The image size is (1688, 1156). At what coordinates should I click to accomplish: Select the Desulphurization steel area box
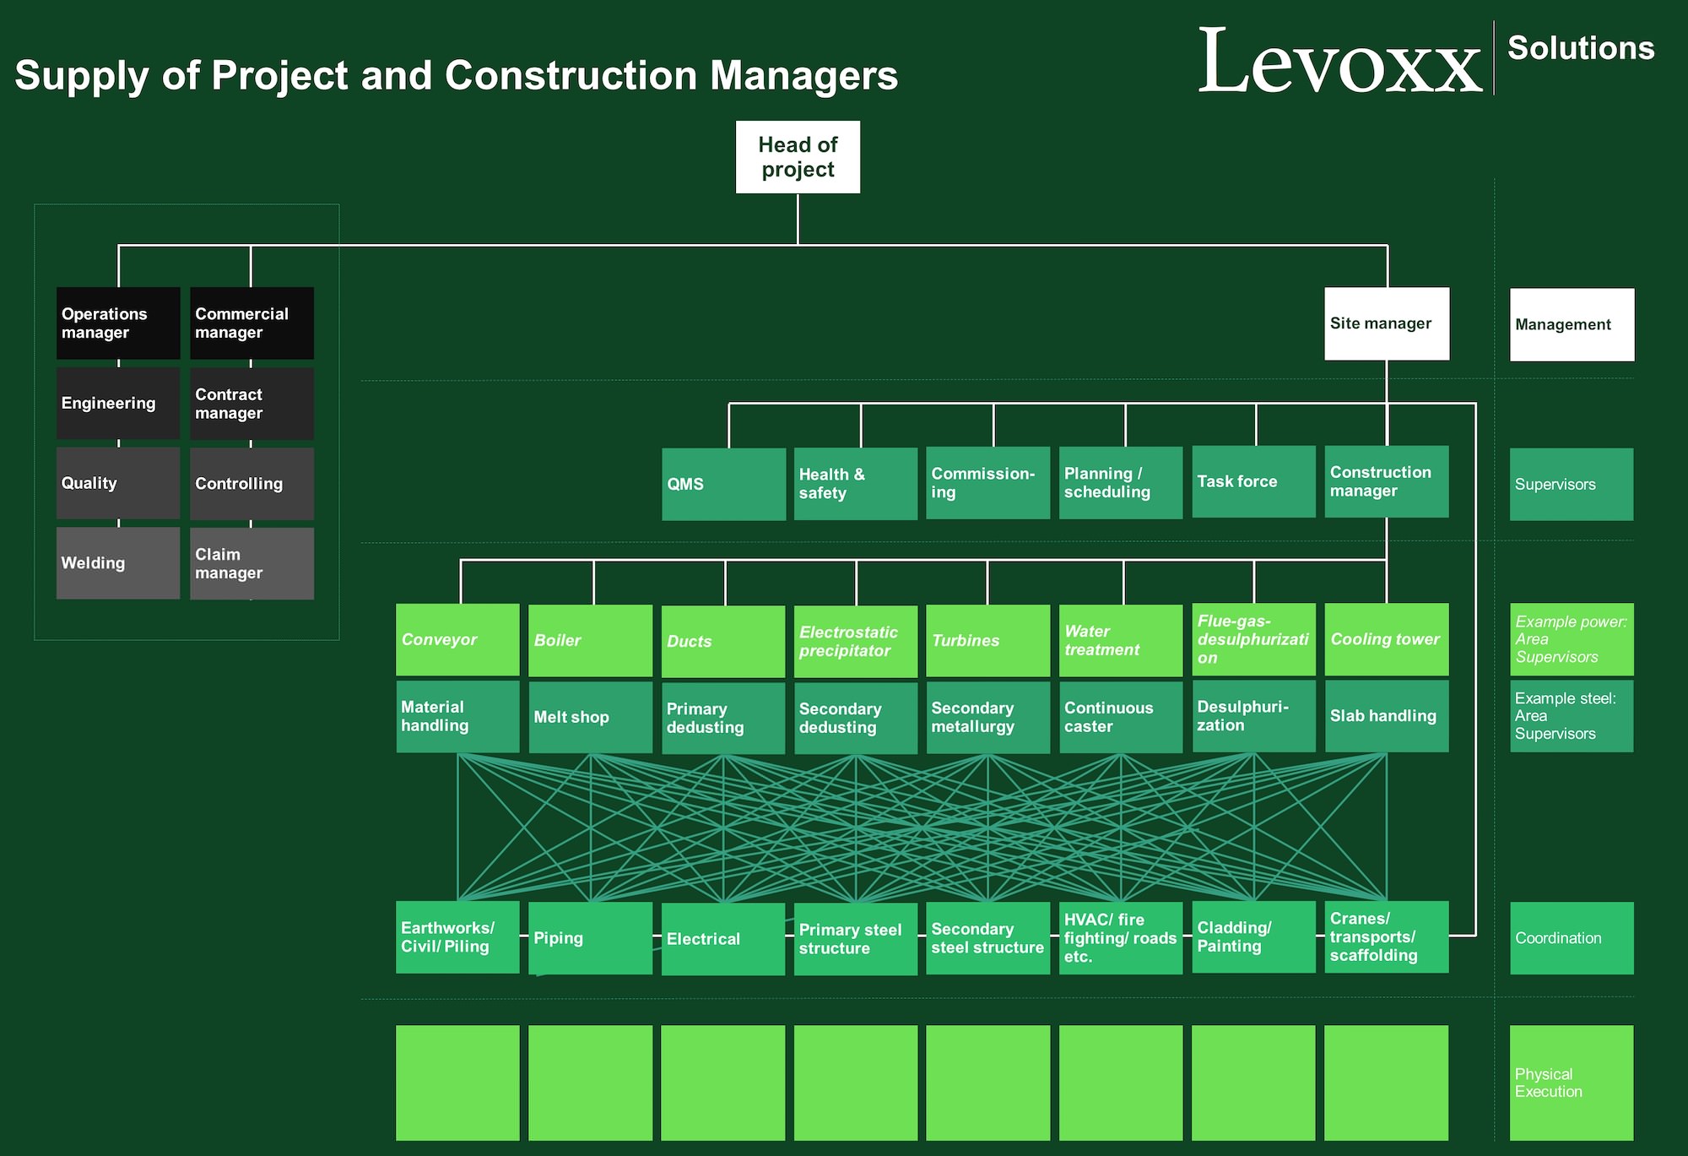(x=1253, y=716)
